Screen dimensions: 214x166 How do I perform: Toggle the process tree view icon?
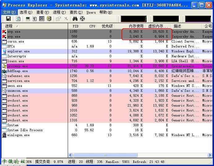coord(35,18)
